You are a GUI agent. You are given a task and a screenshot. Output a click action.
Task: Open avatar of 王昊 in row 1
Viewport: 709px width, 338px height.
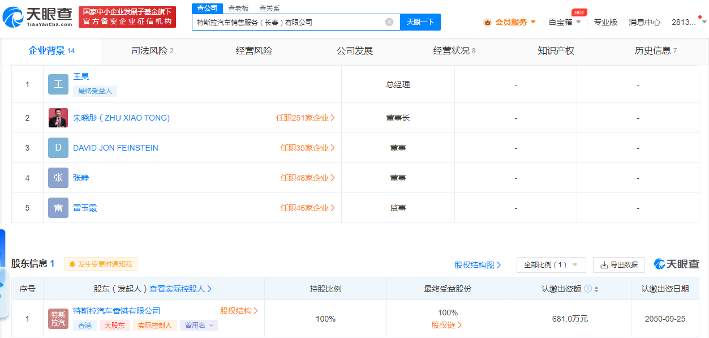click(58, 84)
